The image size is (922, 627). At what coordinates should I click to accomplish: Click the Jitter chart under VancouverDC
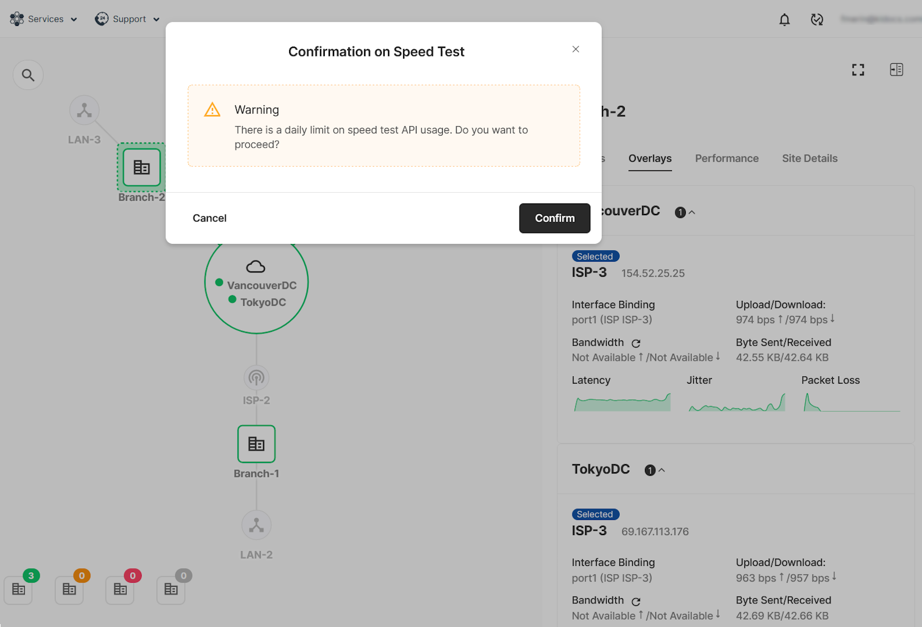click(x=737, y=402)
